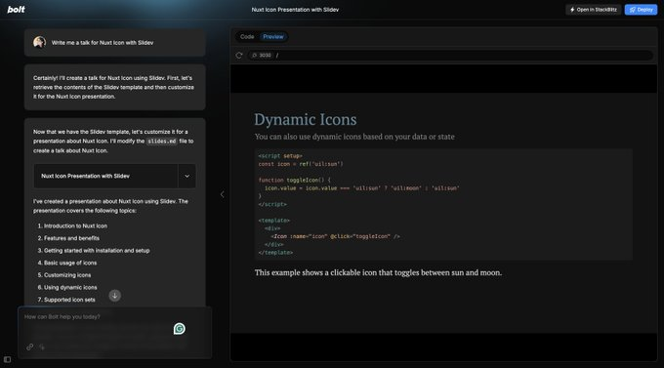The image size is (664, 368).
Task: Click 'Using dynamic icons' list item
Action: (x=70, y=287)
